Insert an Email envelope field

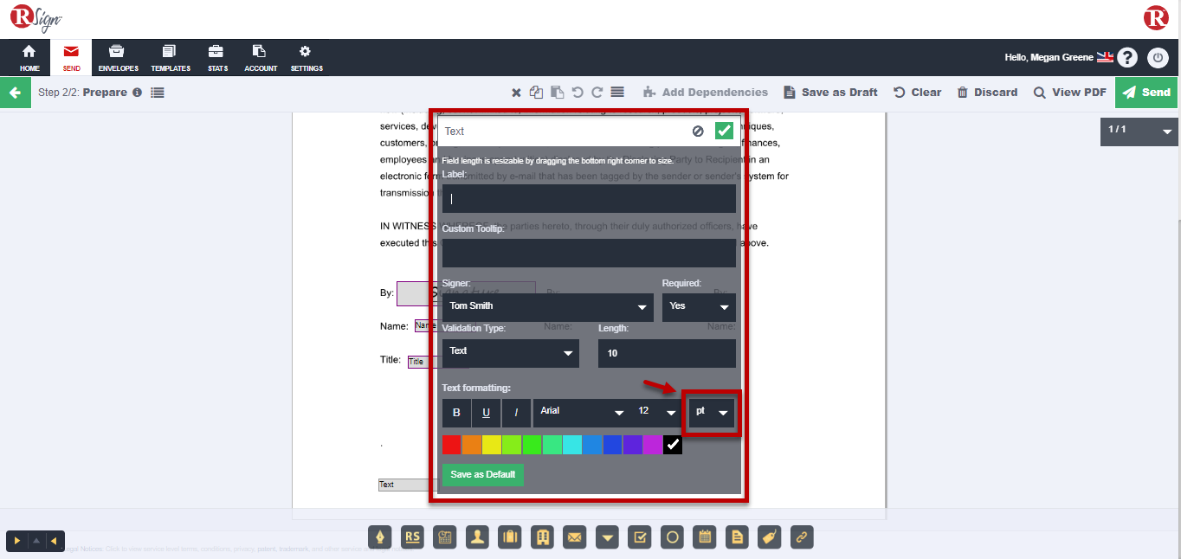pos(574,537)
